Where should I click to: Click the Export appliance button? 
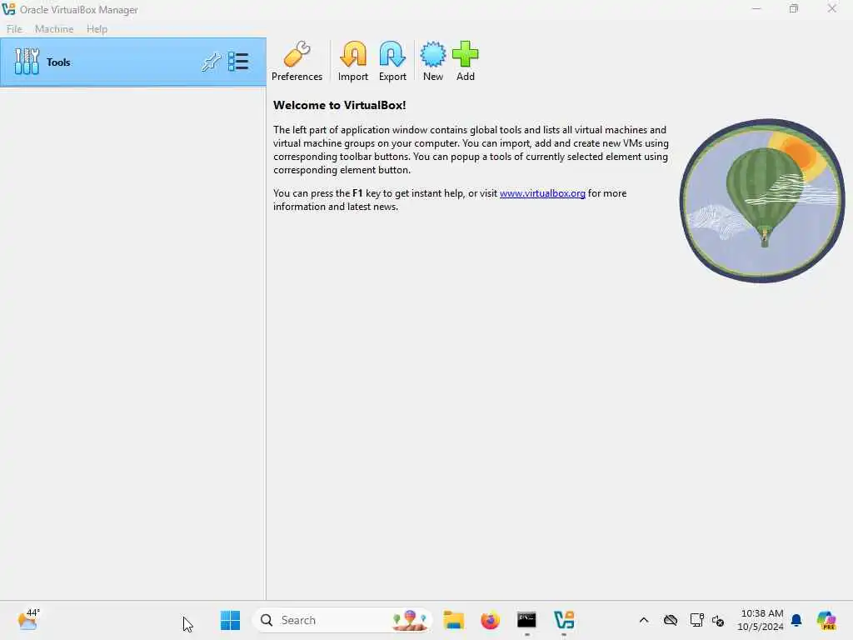pos(392,62)
